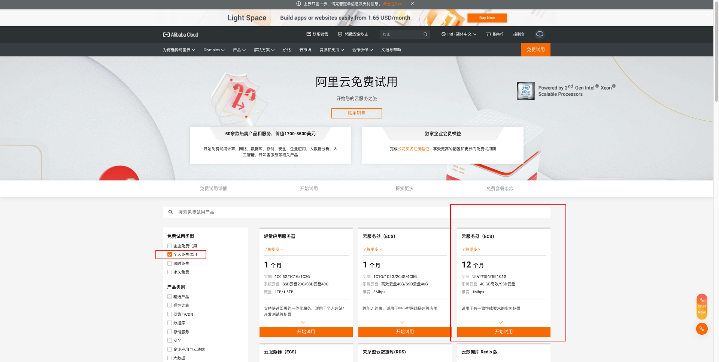Select the 免费套餐条款 tab
Viewport: 719px width, 362px height.
[x=500, y=189]
